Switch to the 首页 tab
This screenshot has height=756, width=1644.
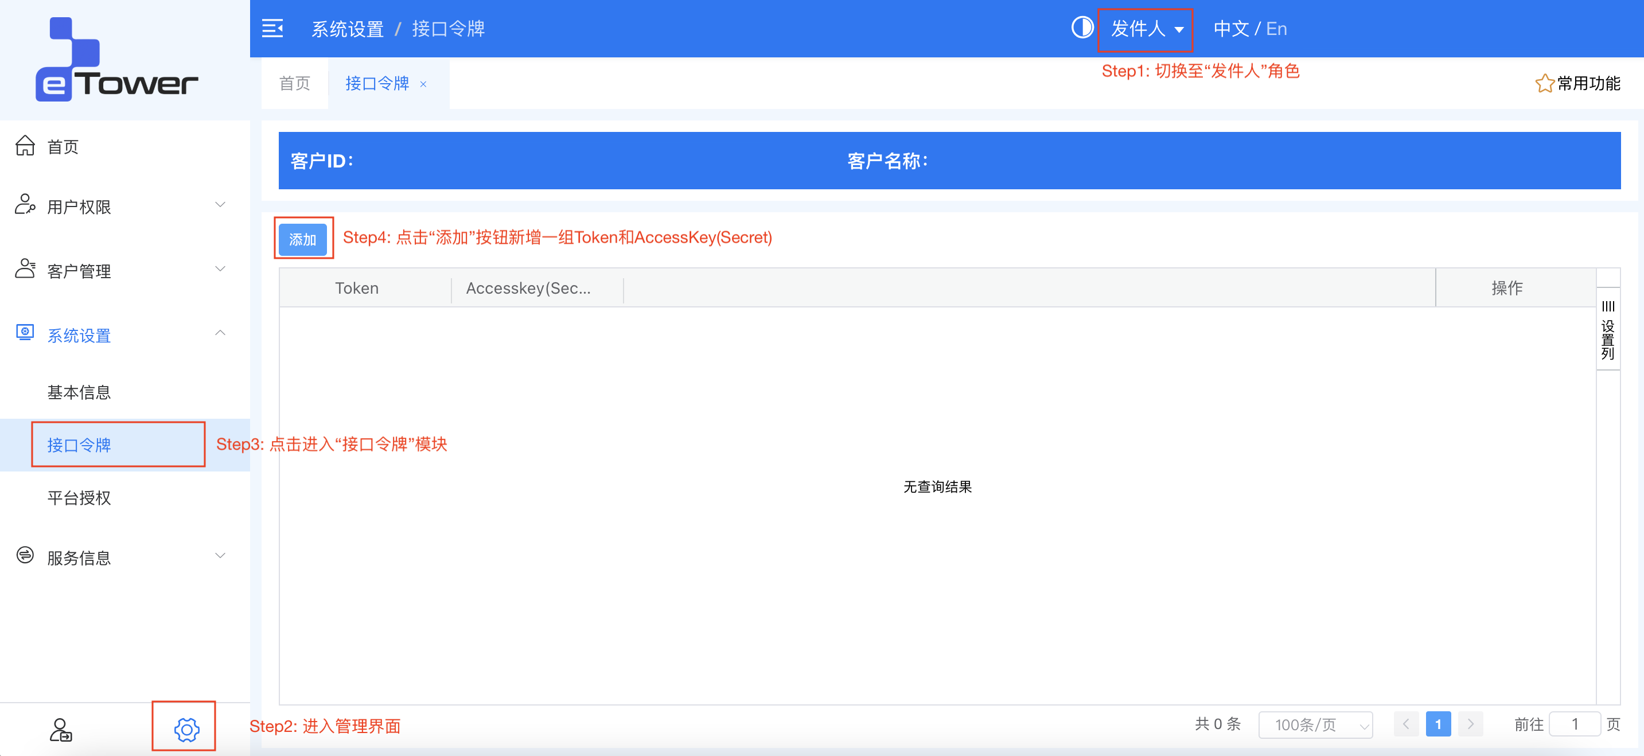pos(294,83)
